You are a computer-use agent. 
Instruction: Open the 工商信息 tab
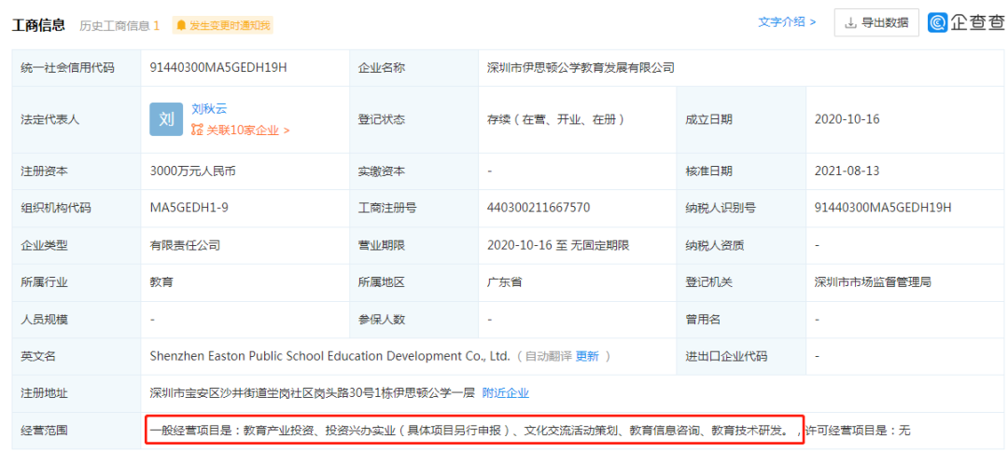[38, 25]
